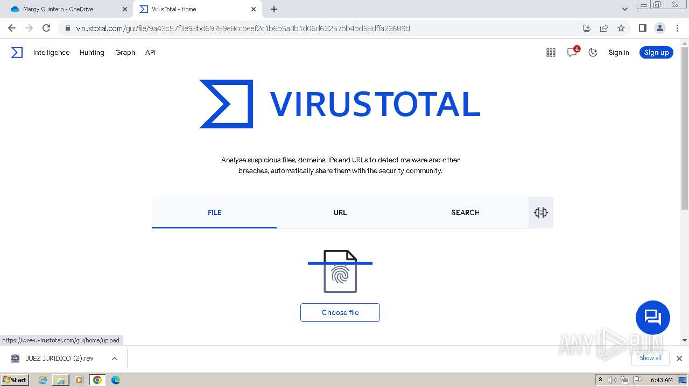
Task: Select the FILE tab
Action: tap(214, 212)
